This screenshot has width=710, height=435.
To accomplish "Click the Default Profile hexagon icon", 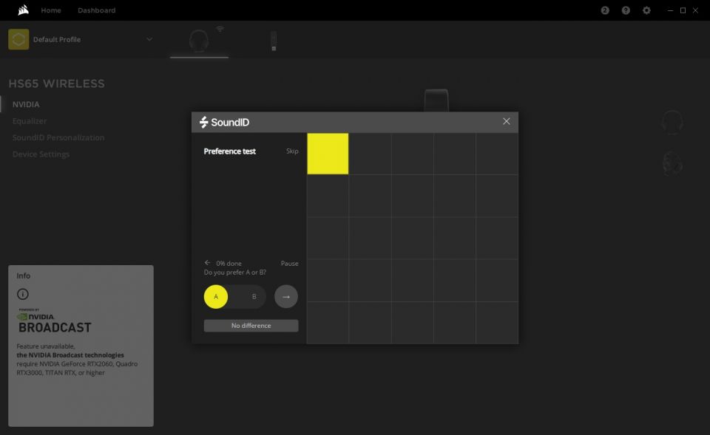I will [18, 39].
